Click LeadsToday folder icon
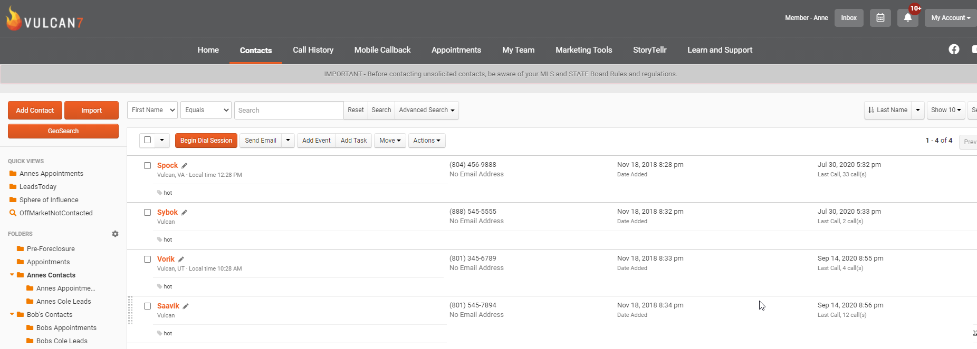Image resolution: width=977 pixels, height=349 pixels. pos(13,186)
